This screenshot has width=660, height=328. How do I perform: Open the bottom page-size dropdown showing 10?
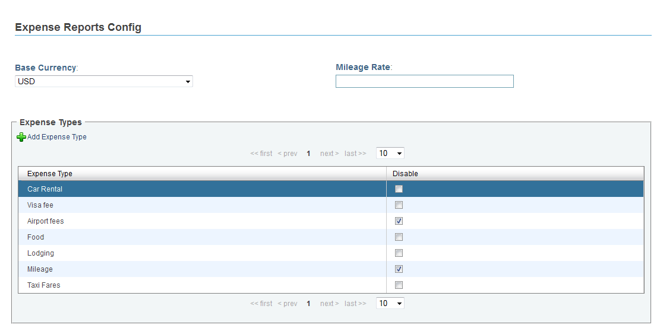point(390,303)
